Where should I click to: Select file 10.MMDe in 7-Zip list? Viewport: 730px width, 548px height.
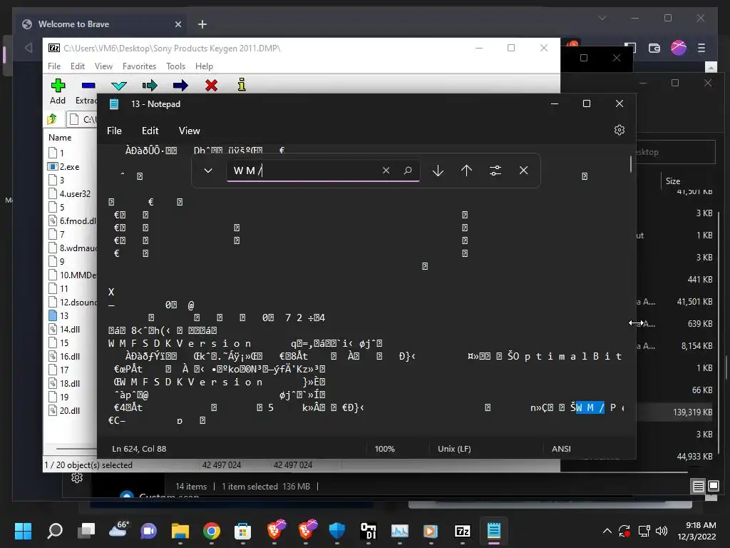tap(72, 275)
